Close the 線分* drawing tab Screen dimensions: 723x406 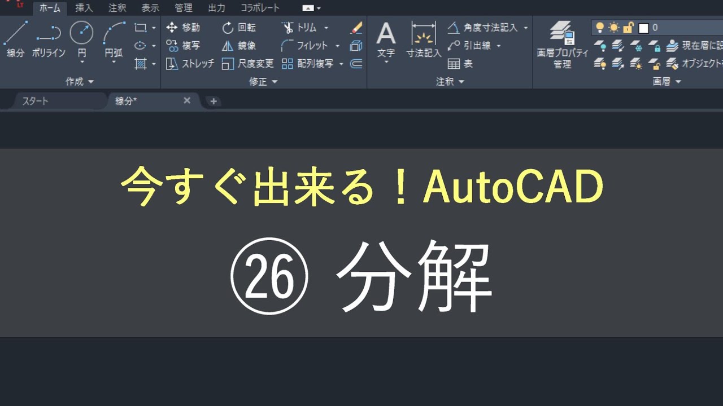(187, 100)
